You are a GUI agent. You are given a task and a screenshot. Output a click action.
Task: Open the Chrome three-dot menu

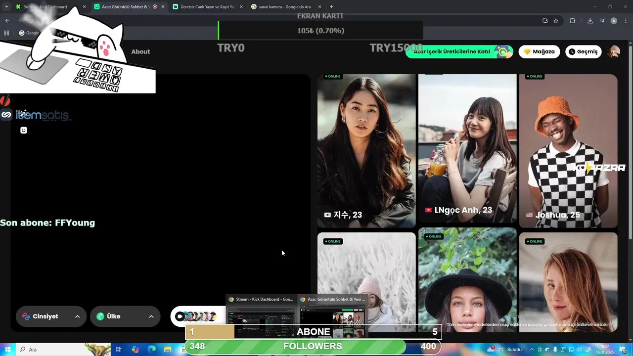click(x=626, y=21)
